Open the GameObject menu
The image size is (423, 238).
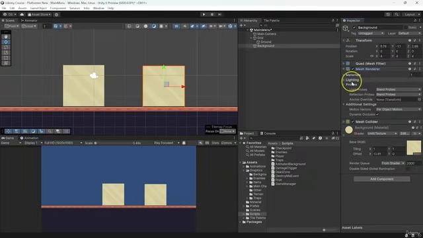coord(38,9)
